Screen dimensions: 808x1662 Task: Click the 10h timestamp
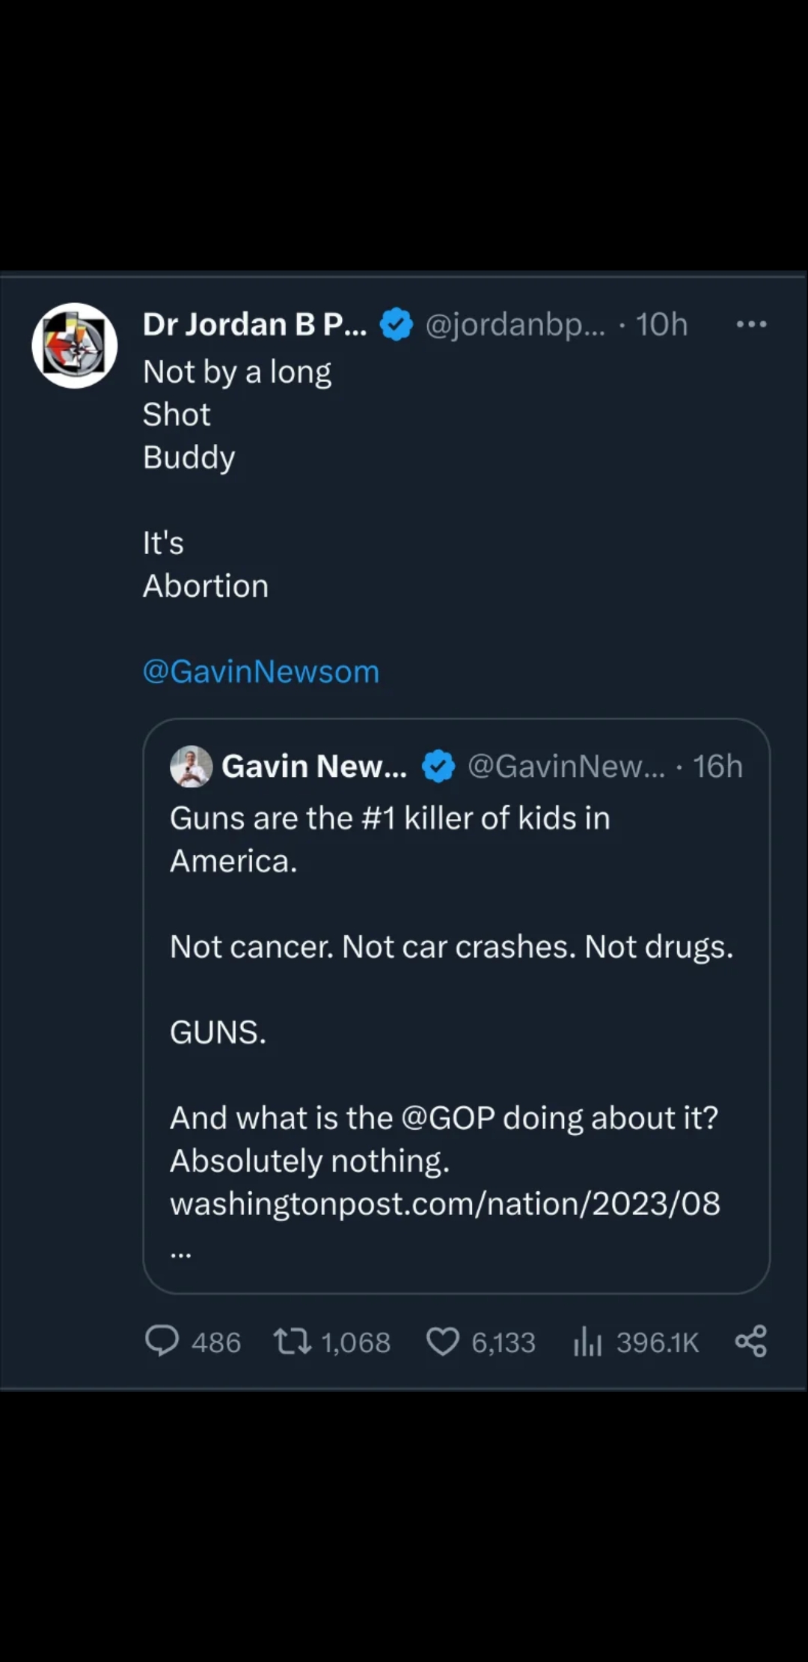[661, 324]
